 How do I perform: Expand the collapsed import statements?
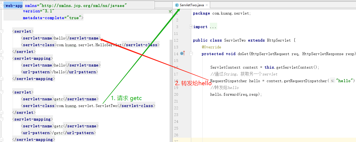[x=191, y=27]
